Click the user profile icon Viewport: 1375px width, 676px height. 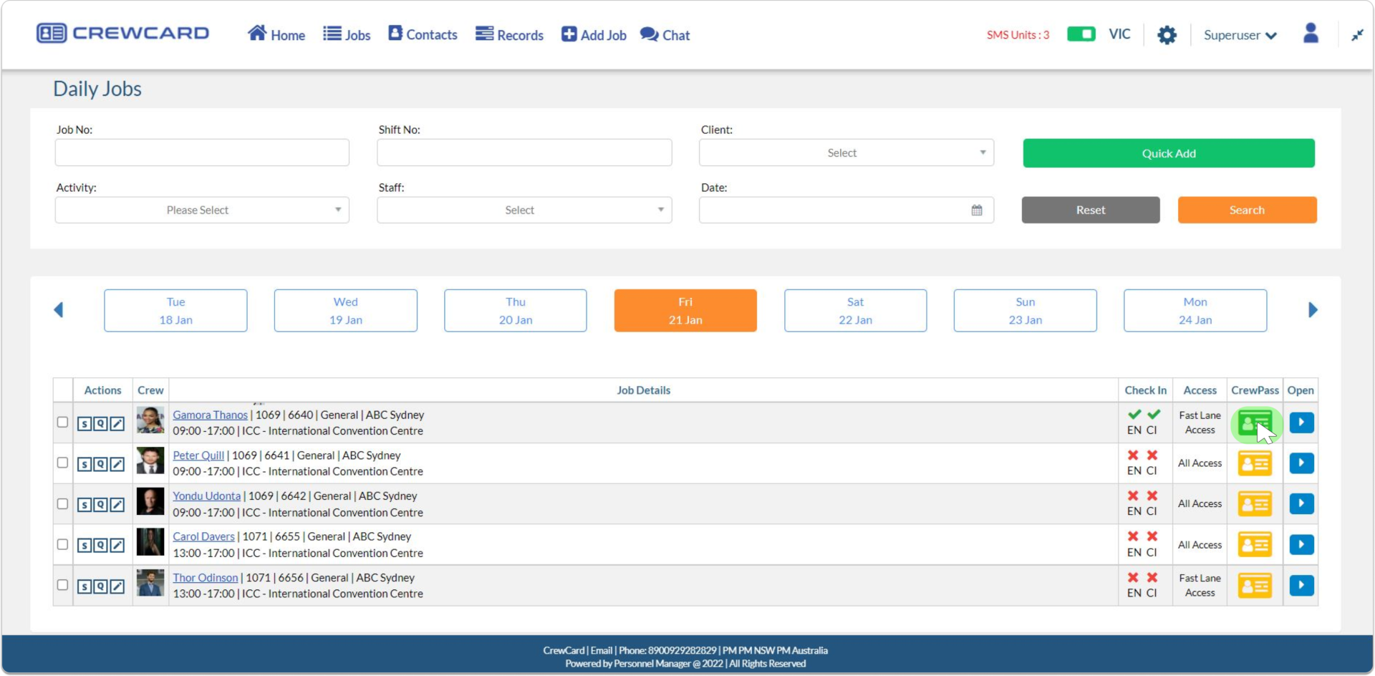[x=1311, y=34]
